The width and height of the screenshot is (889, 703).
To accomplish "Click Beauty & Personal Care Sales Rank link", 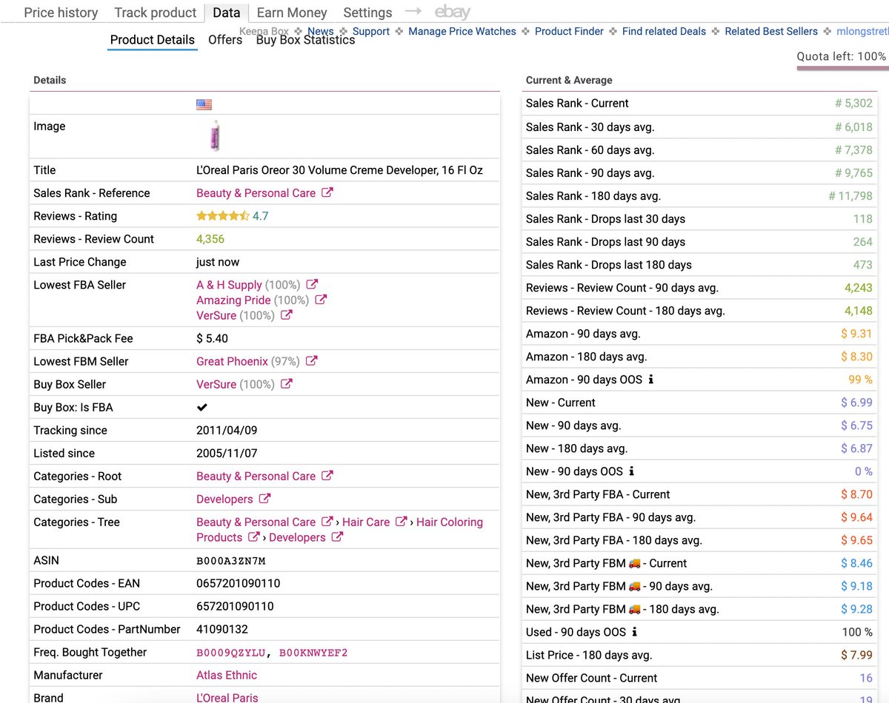I will tap(256, 192).
